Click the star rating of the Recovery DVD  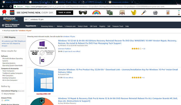137,49
